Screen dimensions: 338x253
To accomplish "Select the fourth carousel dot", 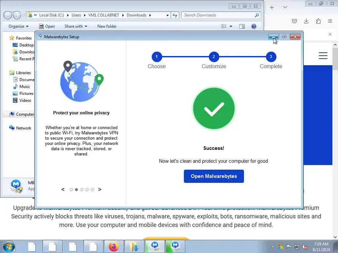I will point(87,189).
